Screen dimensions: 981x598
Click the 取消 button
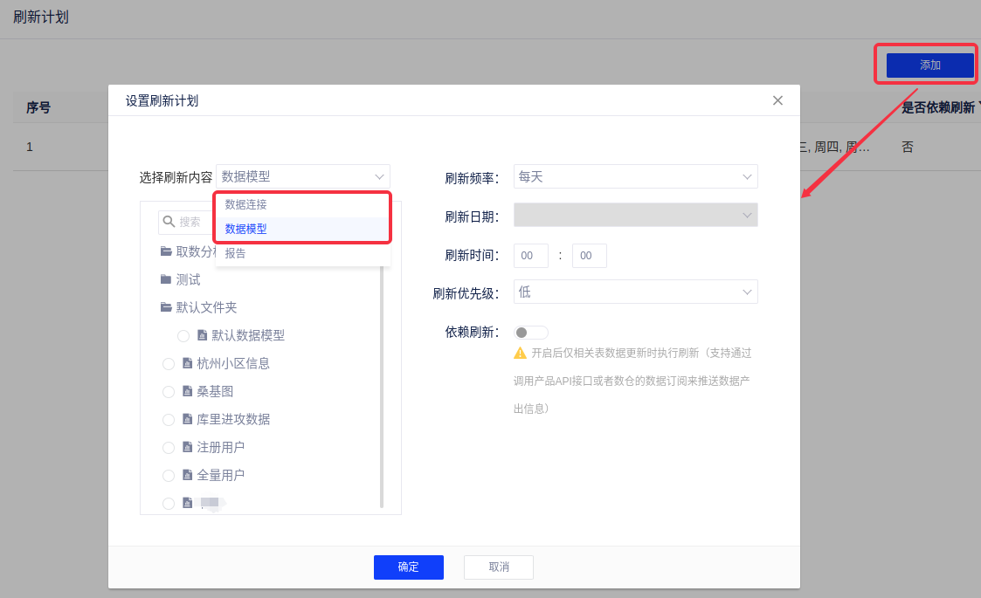click(498, 567)
